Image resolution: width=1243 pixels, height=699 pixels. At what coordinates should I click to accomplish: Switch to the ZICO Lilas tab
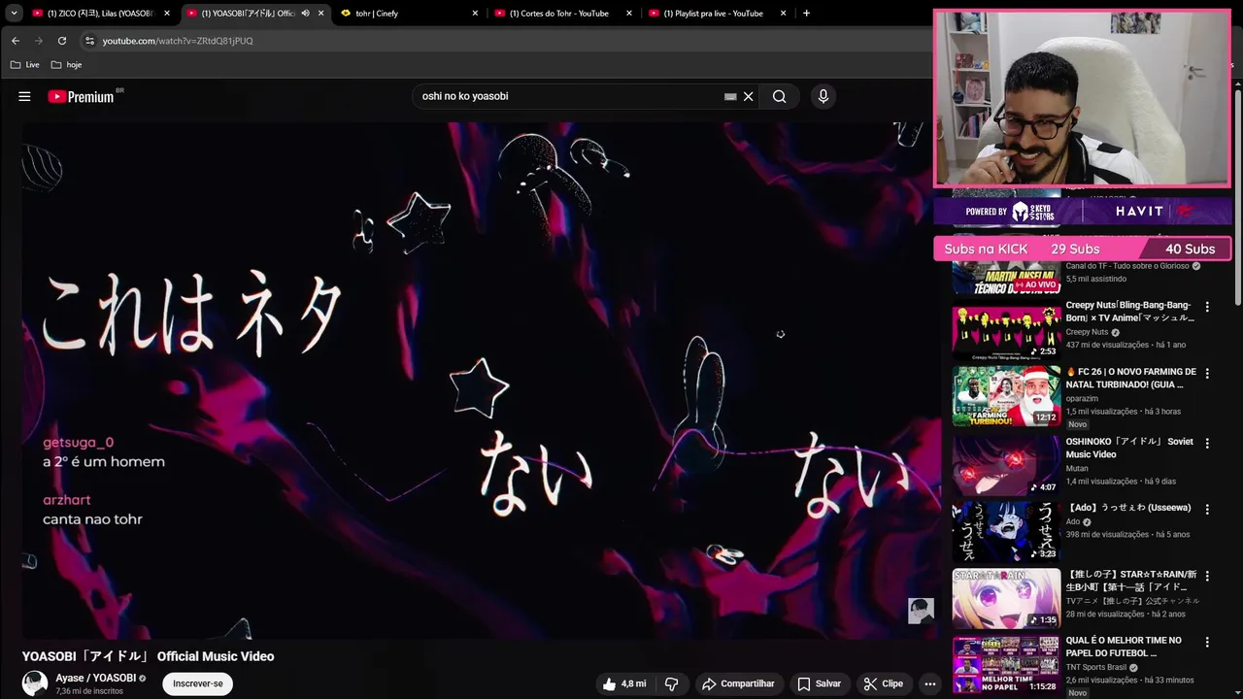pos(100,14)
